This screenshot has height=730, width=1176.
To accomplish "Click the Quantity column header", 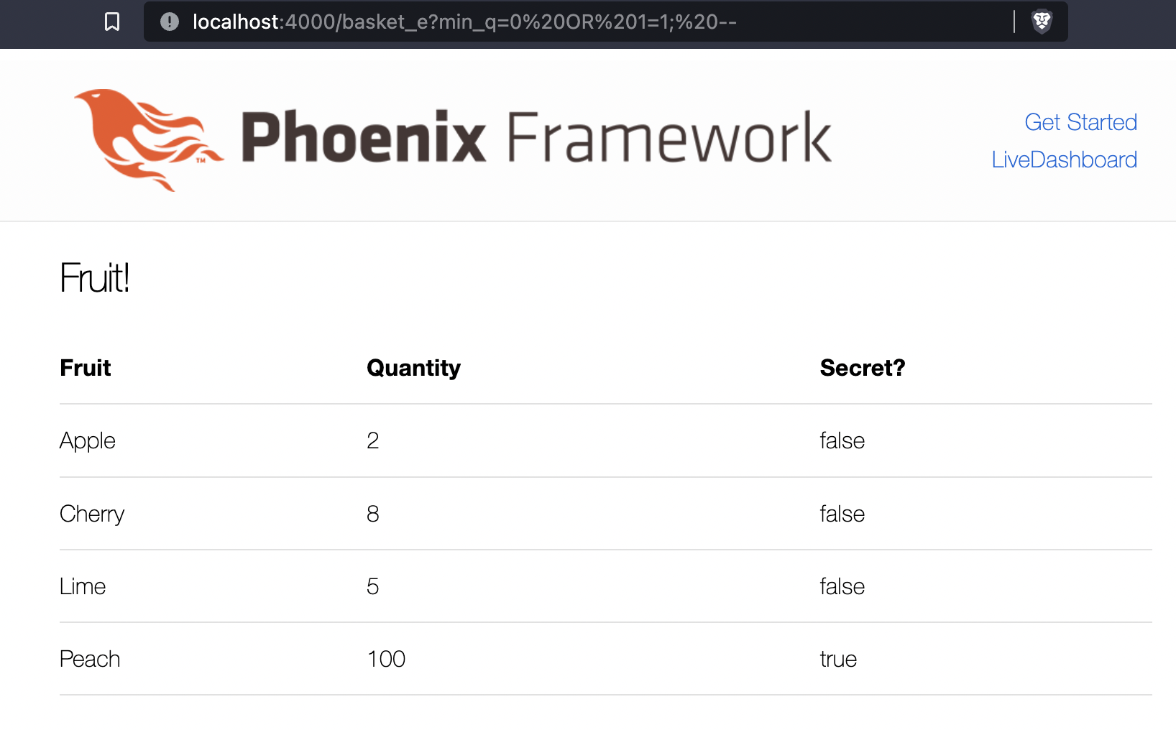I will [413, 368].
